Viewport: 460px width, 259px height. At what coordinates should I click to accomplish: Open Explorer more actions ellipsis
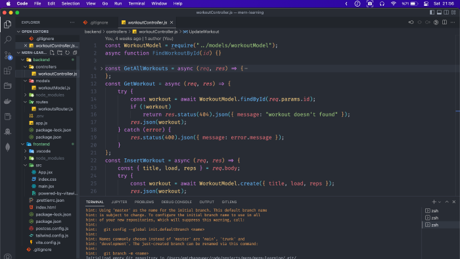click(x=72, y=22)
